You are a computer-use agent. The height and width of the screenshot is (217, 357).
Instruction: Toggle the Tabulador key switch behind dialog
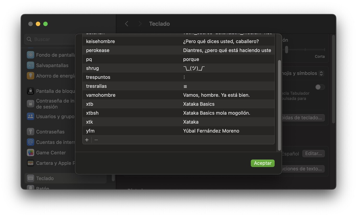[x=320, y=87]
